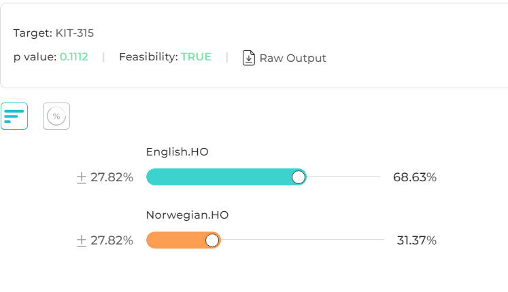
Task: Click the Target KIT-315 text
Action: (54, 33)
